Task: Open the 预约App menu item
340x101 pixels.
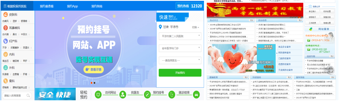Action: pyautogui.click(x=72, y=6)
